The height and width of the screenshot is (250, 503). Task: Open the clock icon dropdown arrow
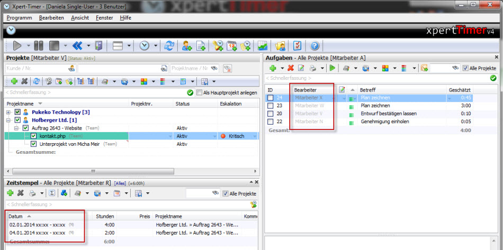pos(156,46)
